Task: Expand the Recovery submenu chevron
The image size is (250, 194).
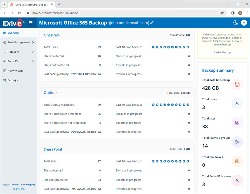Action: pyautogui.click(x=33, y=52)
